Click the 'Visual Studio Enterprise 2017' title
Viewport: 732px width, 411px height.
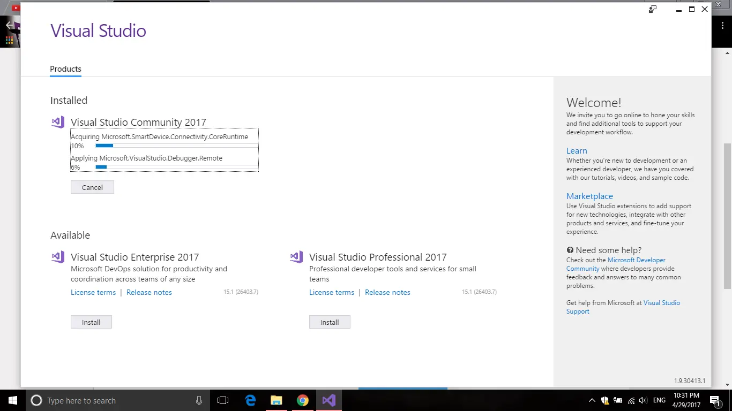[135, 257]
